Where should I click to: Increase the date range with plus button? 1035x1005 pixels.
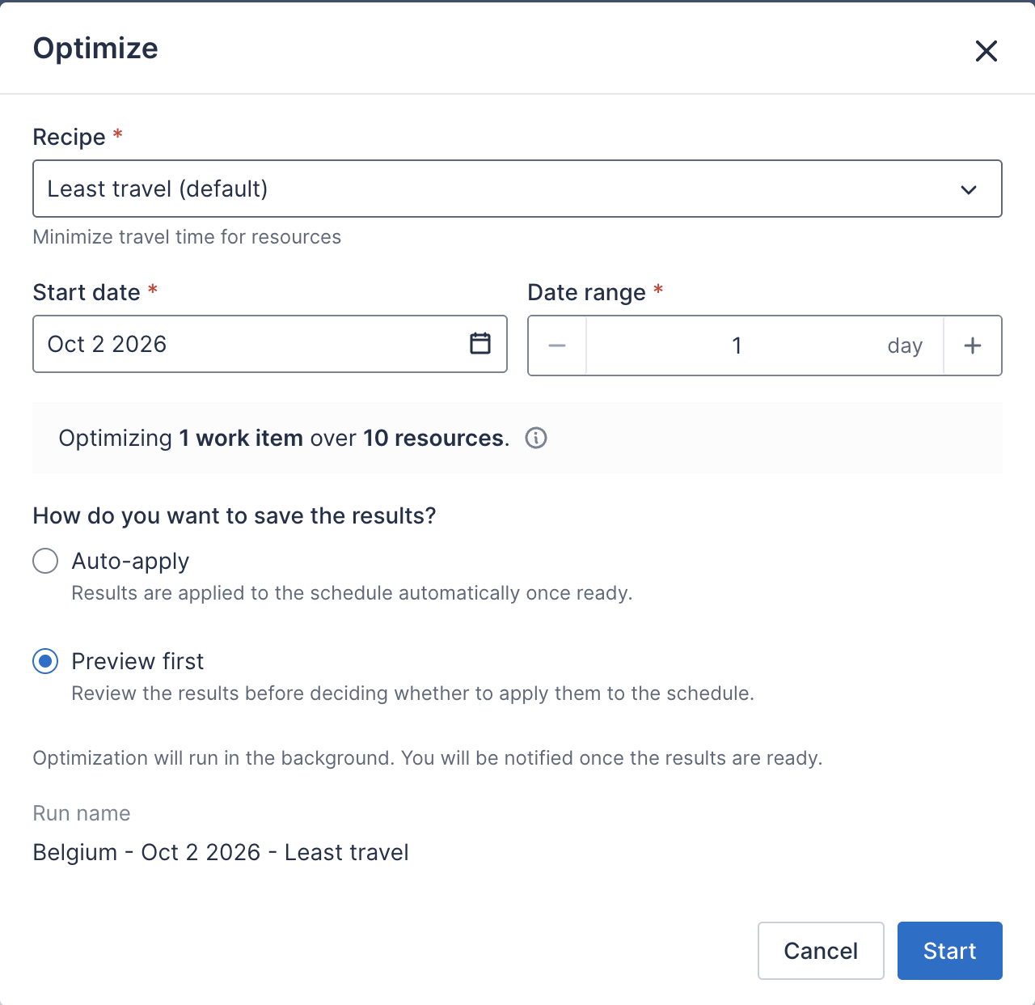pyautogui.click(x=973, y=346)
